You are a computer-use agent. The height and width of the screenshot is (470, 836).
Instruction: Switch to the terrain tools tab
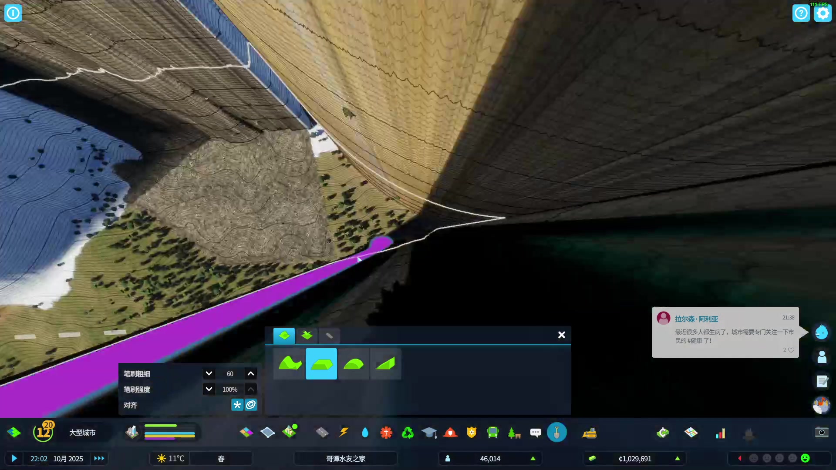[284, 336]
